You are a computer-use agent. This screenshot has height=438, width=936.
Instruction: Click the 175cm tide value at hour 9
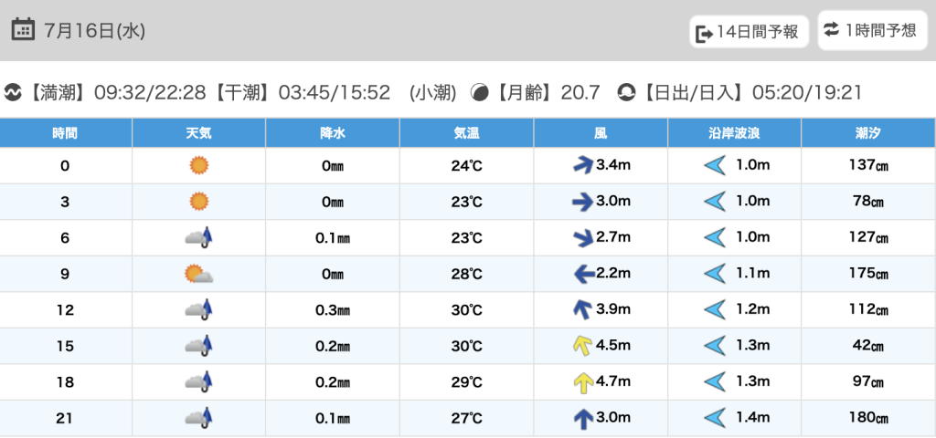(867, 274)
